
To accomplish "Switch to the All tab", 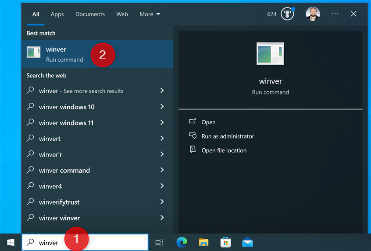I will (36, 14).
